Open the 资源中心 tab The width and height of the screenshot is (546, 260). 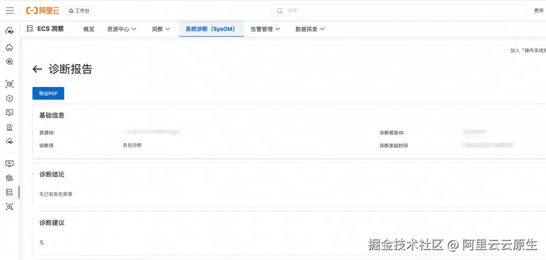pyautogui.click(x=118, y=29)
